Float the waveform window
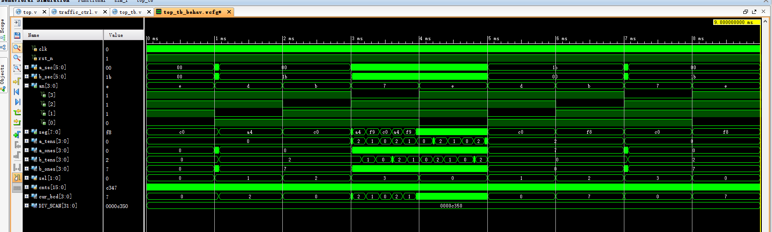The height and width of the screenshot is (232, 772). (x=754, y=12)
